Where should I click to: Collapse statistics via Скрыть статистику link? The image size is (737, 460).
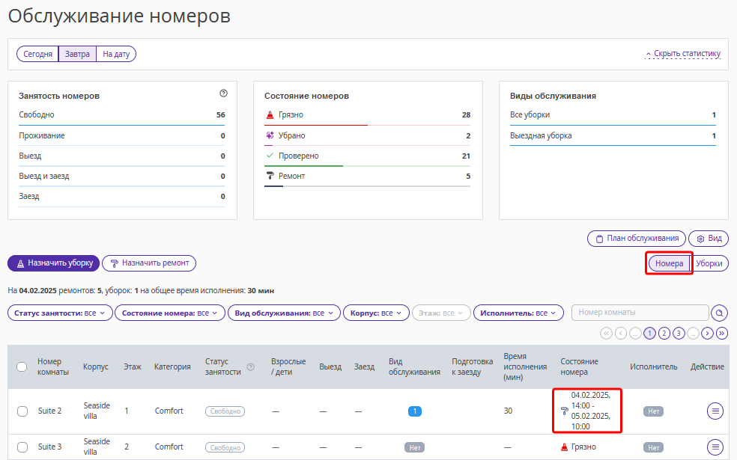point(682,54)
